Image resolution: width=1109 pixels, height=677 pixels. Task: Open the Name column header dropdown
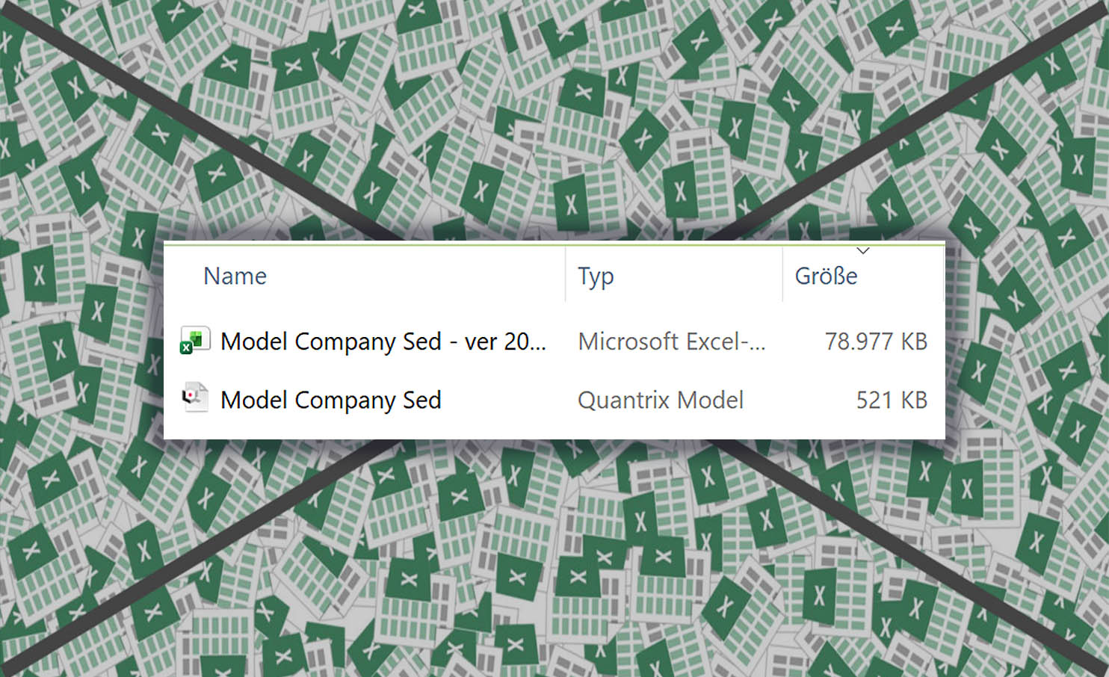pos(235,276)
